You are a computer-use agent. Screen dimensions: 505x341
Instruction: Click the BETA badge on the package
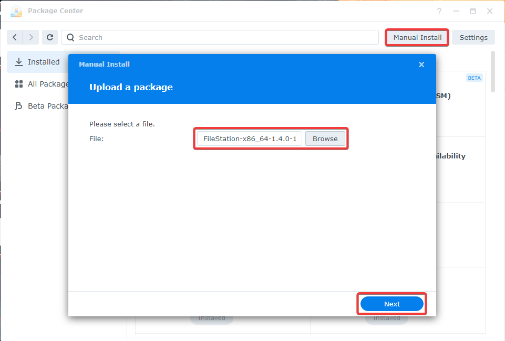click(x=474, y=78)
